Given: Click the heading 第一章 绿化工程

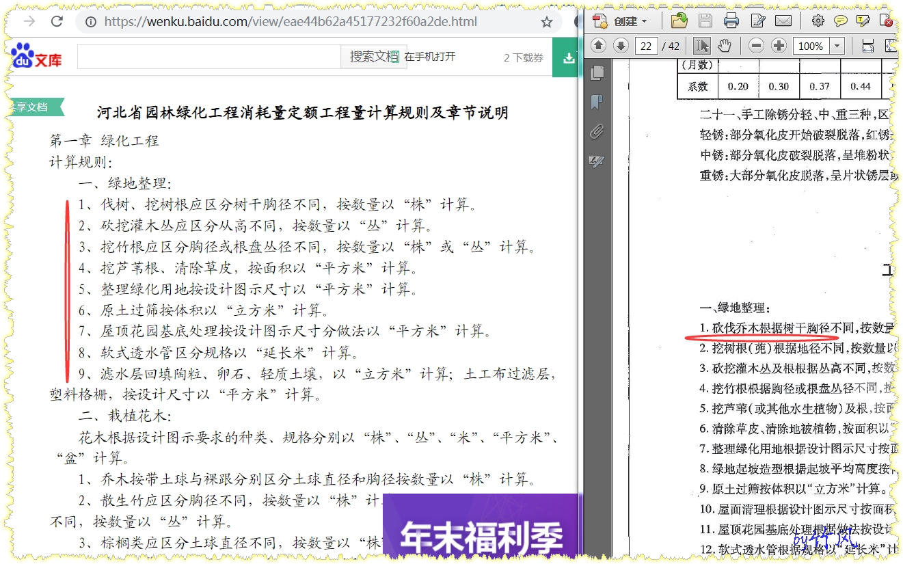Looking at the screenshot, I should (x=104, y=141).
